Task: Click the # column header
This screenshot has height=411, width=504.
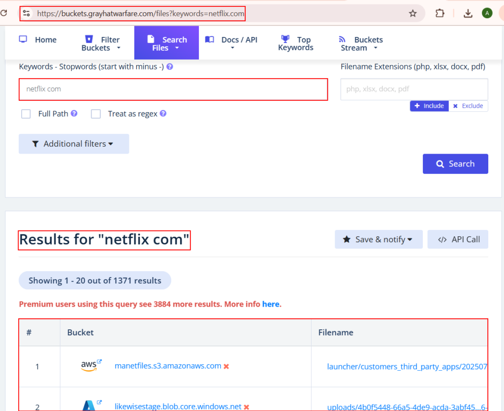Action: [x=29, y=332]
